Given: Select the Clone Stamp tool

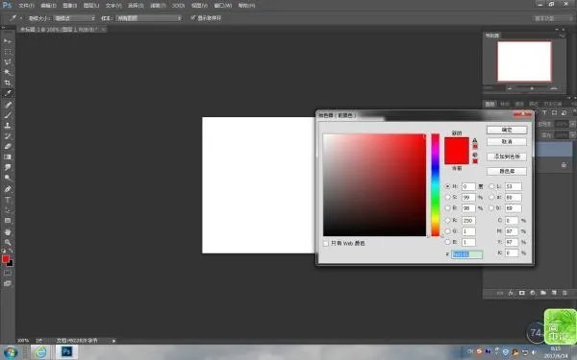Looking at the screenshot, I should [x=8, y=126].
